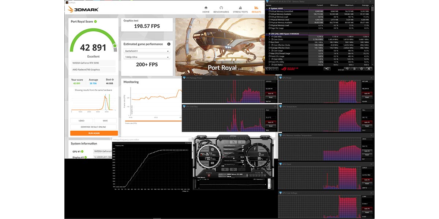This screenshot has height=219, width=439.
Task: Click Afterburner Fan Speed slider
Action: coord(232,166)
